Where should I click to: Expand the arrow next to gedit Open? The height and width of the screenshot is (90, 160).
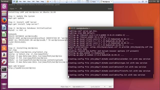click(16, 9)
